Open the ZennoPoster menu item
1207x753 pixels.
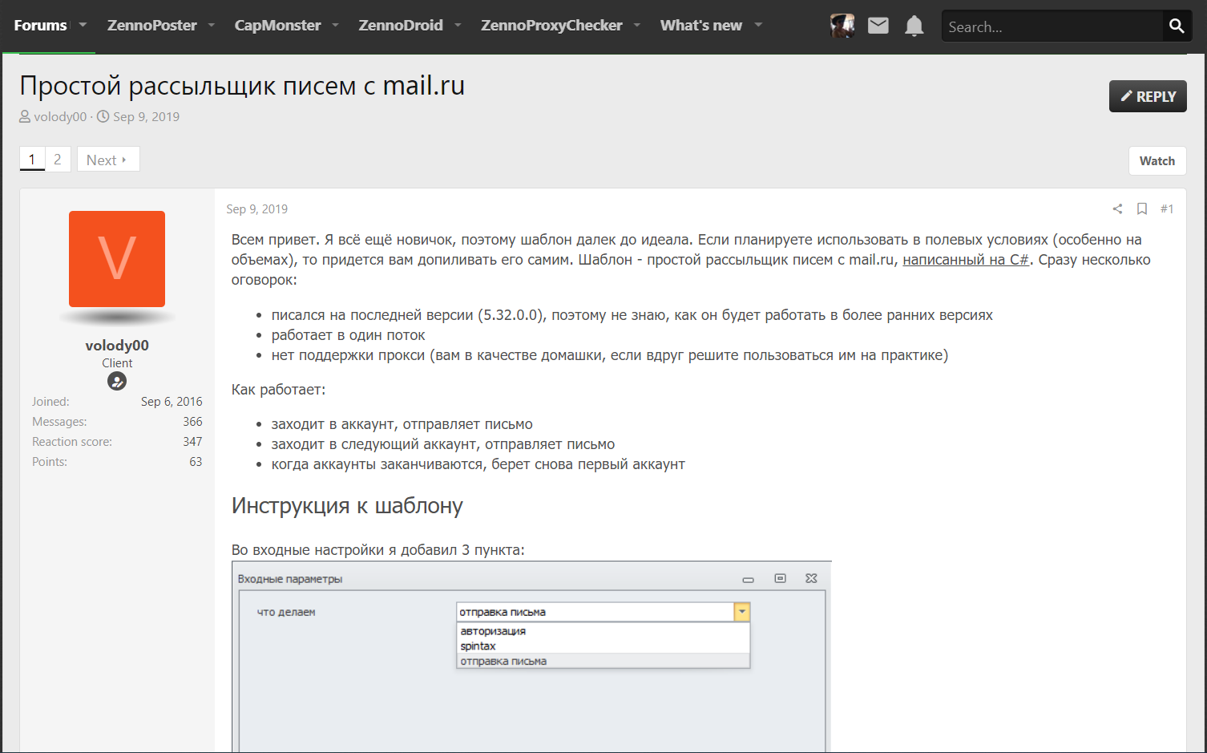[x=152, y=25]
